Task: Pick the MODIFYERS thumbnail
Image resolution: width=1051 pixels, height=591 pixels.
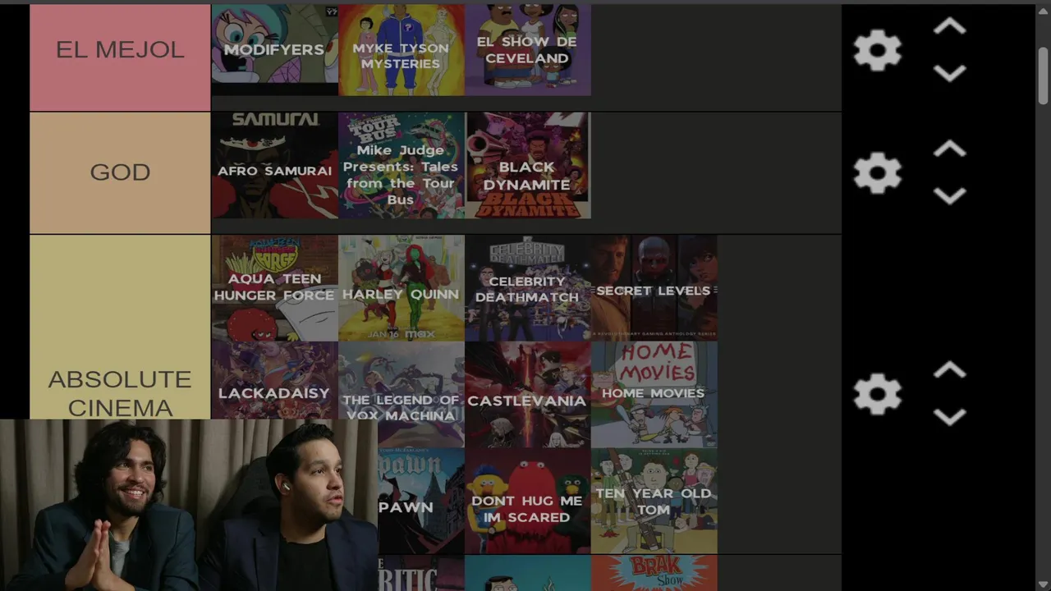Action: click(x=274, y=49)
